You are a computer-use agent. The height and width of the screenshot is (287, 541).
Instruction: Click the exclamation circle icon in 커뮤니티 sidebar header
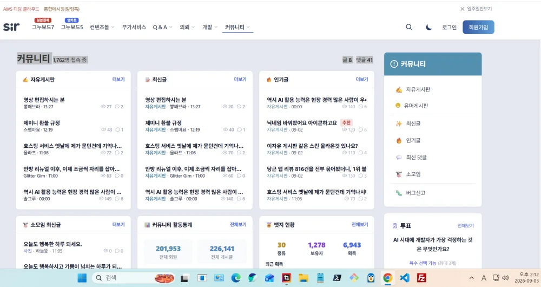click(394, 64)
